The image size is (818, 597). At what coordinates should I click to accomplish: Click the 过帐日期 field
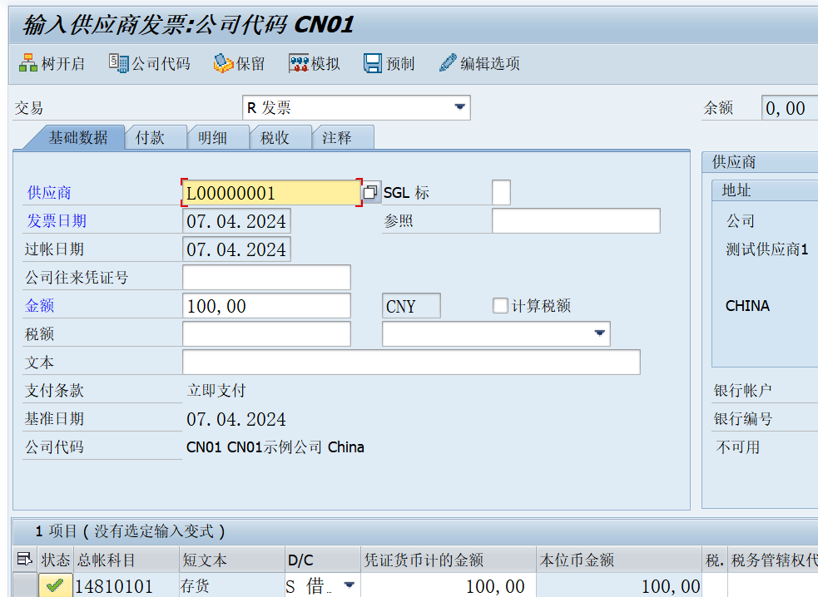pyautogui.click(x=236, y=249)
